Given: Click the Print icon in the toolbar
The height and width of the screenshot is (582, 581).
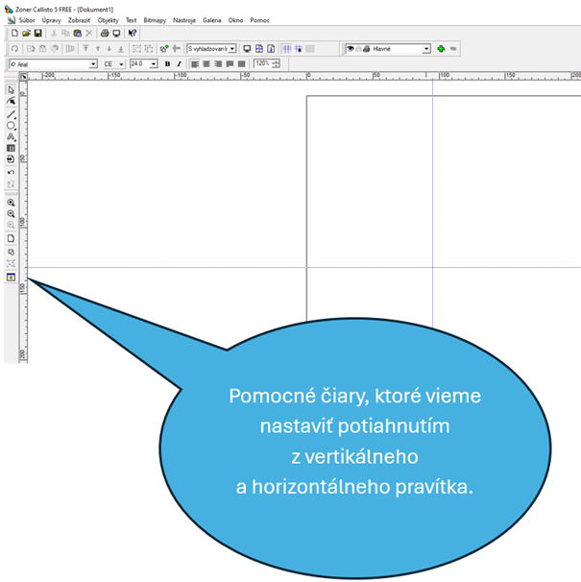Looking at the screenshot, I should pos(104,33).
